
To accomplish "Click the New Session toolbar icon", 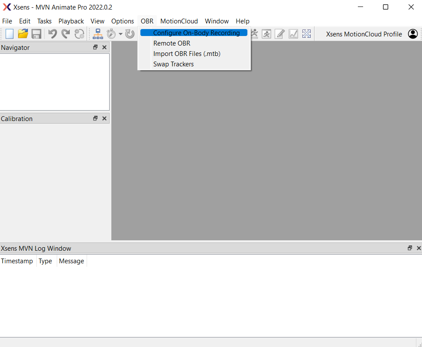I will pyautogui.click(x=10, y=34).
